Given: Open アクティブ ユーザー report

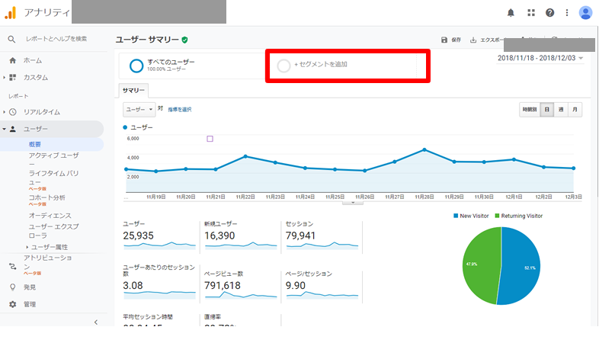Looking at the screenshot, I should click(x=54, y=159).
